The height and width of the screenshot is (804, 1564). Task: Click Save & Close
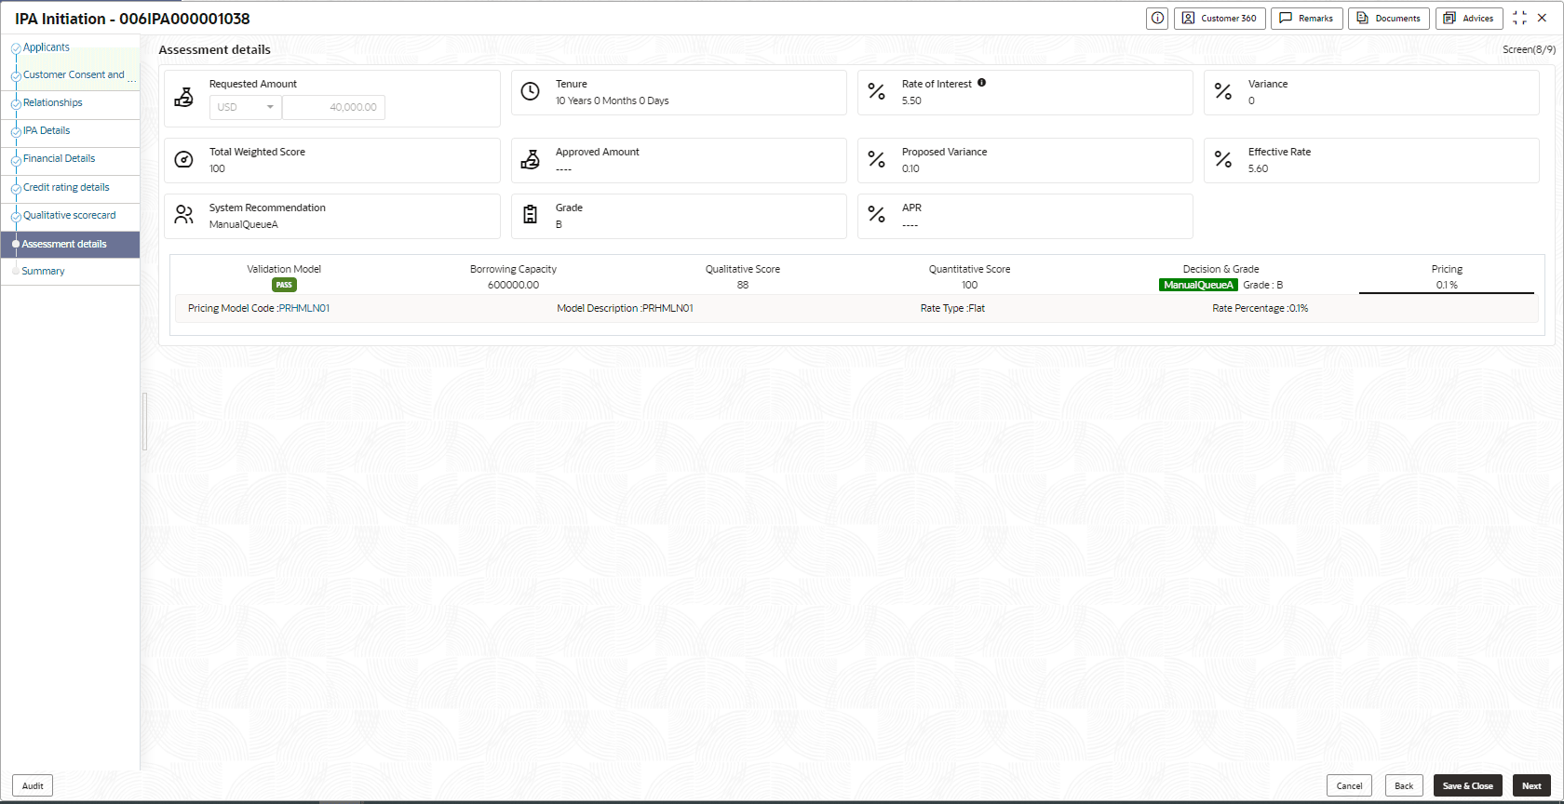coord(1467,785)
